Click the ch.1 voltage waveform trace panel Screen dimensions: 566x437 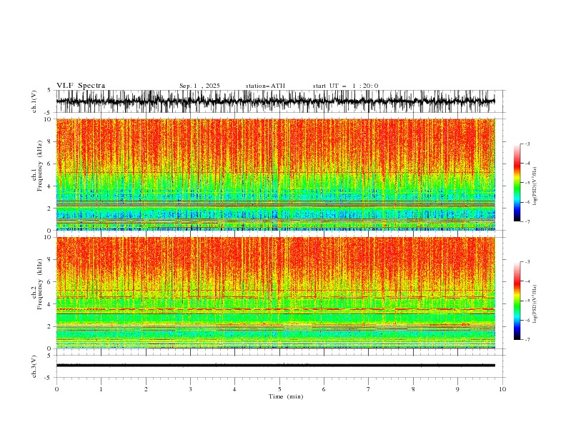click(x=279, y=101)
